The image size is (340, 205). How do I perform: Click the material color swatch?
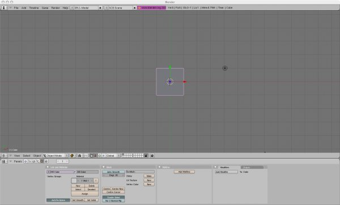74,181
